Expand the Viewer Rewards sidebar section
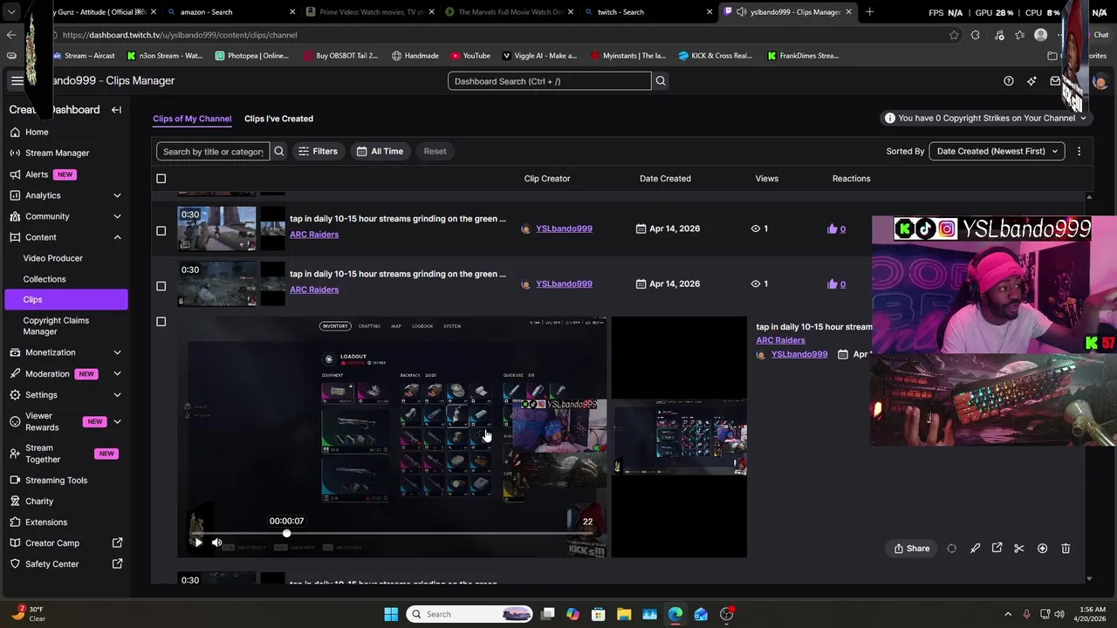 (117, 421)
